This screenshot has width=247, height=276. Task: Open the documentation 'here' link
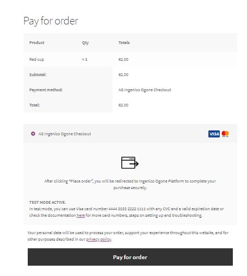[81, 215]
